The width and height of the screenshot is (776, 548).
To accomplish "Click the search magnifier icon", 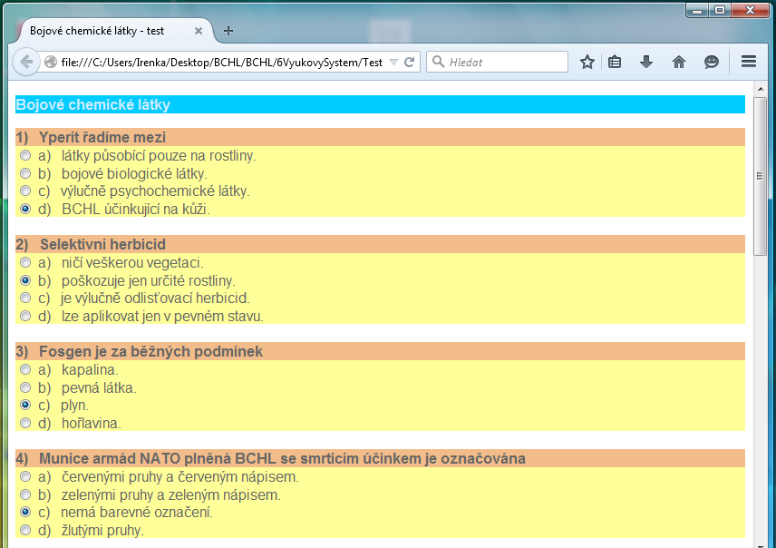I will coord(438,62).
